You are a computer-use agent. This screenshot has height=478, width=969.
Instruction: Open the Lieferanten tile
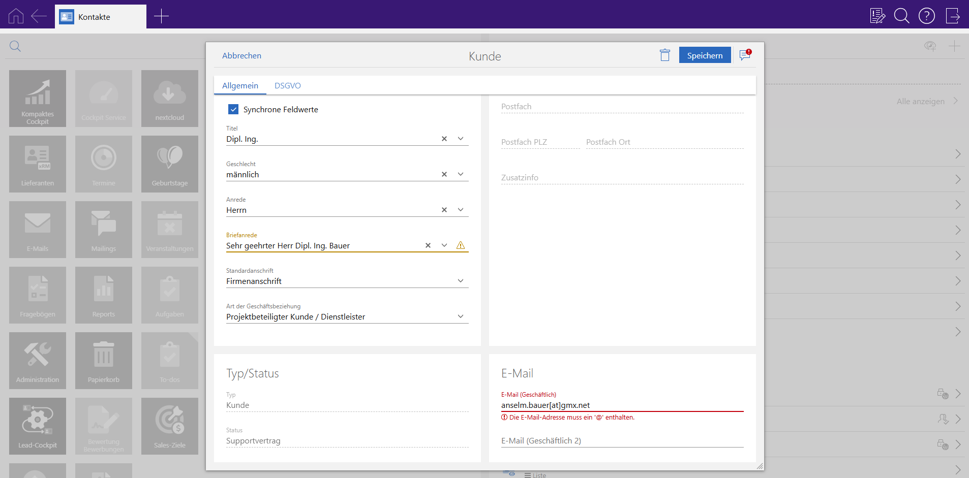pos(38,164)
